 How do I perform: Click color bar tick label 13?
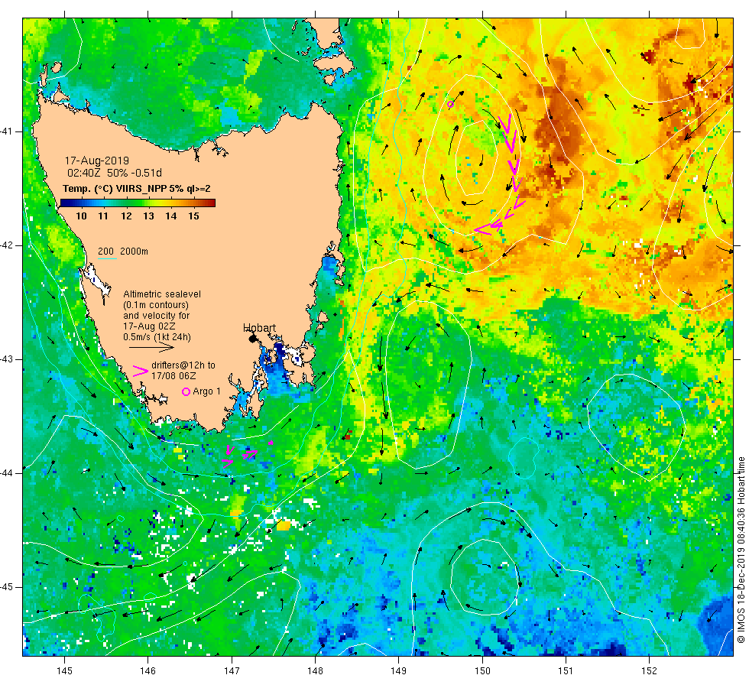pyautogui.click(x=148, y=216)
